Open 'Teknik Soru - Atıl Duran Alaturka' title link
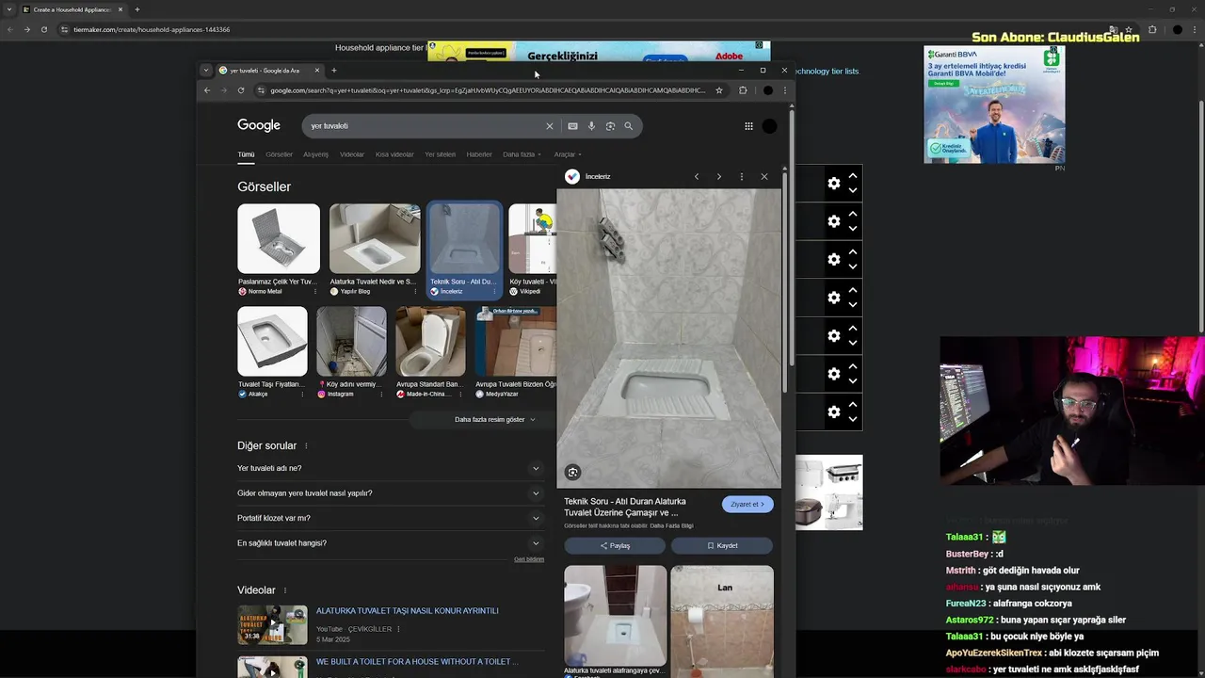The height and width of the screenshot is (678, 1205). [625, 508]
